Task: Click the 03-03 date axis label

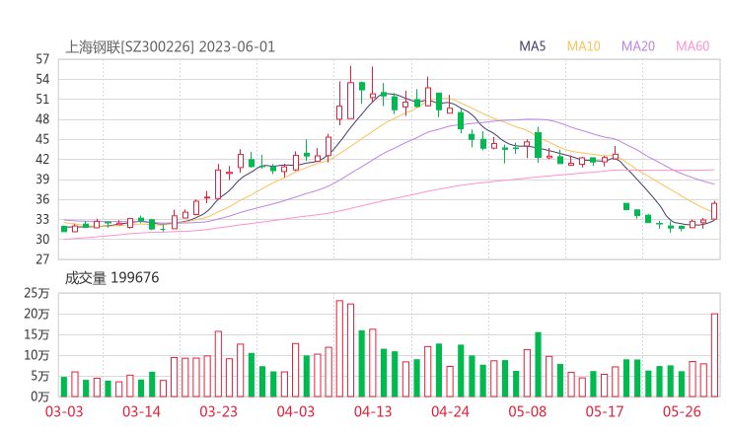Action: pos(64,411)
